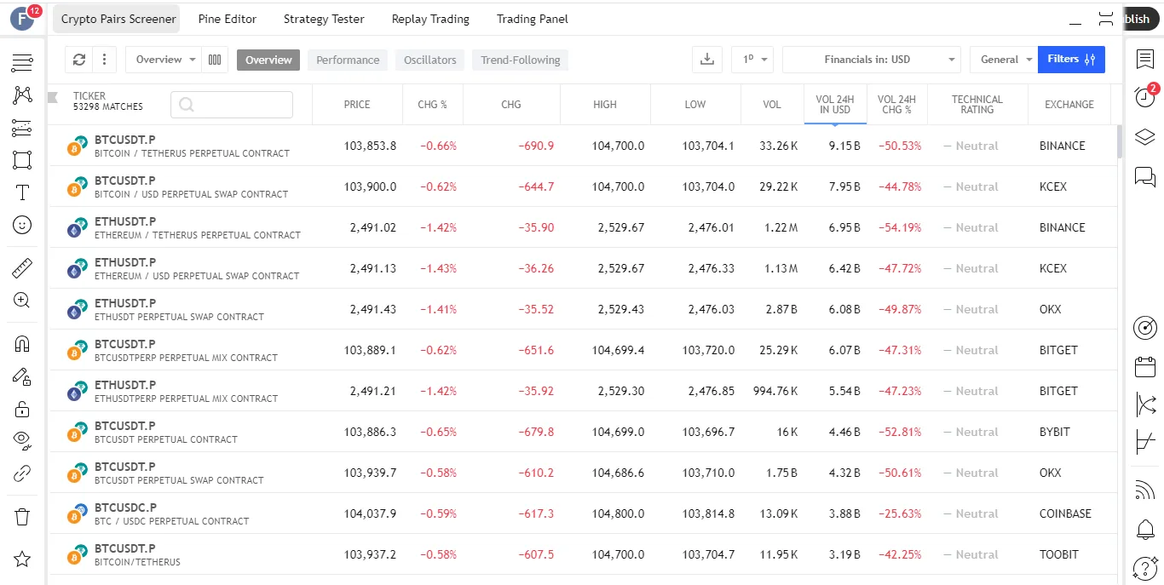Open the favorites star toolbar icon
This screenshot has width=1164, height=585.
22,559
